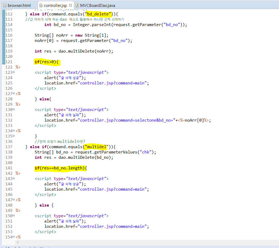Image resolution: width=279 pixels, height=248 pixels.
Task: Click the alert call on line 151
Action: 65,221
